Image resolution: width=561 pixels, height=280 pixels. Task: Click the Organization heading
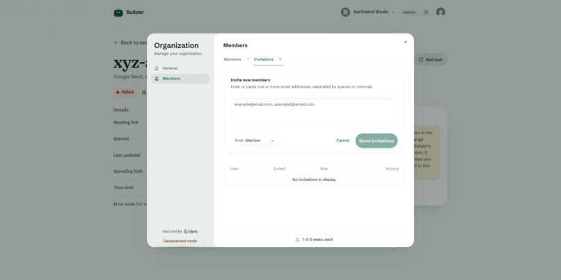[x=176, y=45]
